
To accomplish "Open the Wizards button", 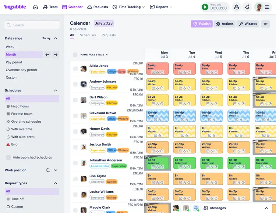I will tap(248, 24).
